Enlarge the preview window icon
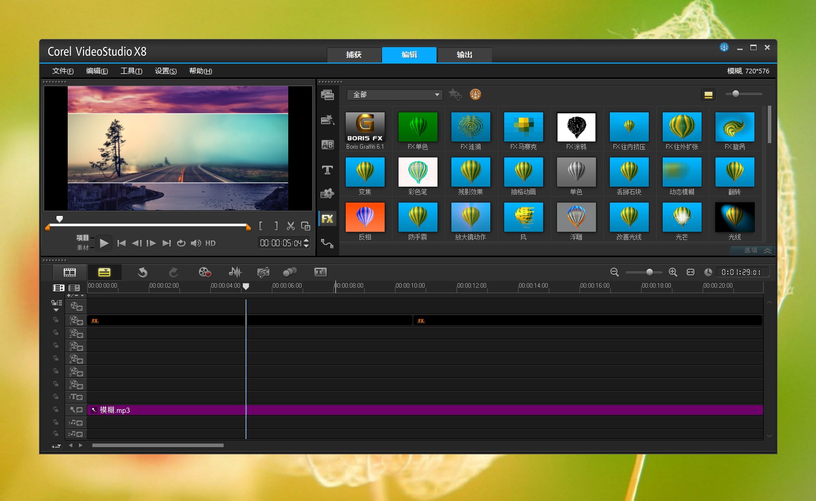This screenshot has width=816, height=501. [x=306, y=226]
